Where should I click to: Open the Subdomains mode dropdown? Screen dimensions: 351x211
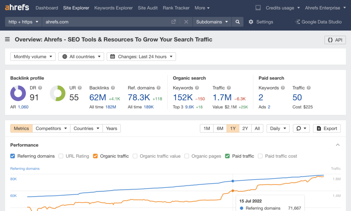212,22
